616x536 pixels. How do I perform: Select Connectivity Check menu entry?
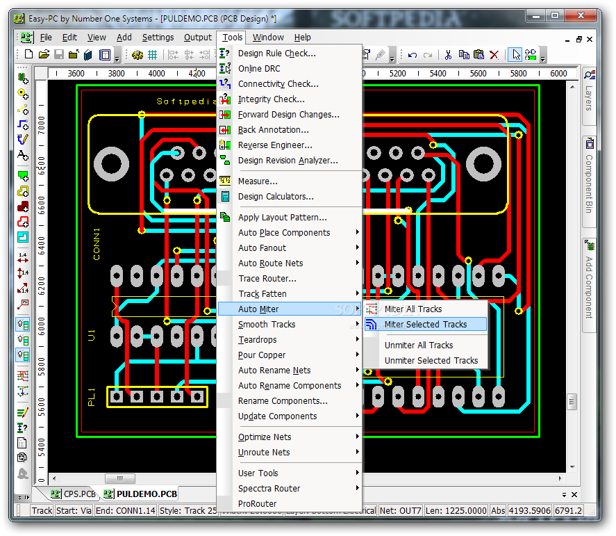(290, 83)
